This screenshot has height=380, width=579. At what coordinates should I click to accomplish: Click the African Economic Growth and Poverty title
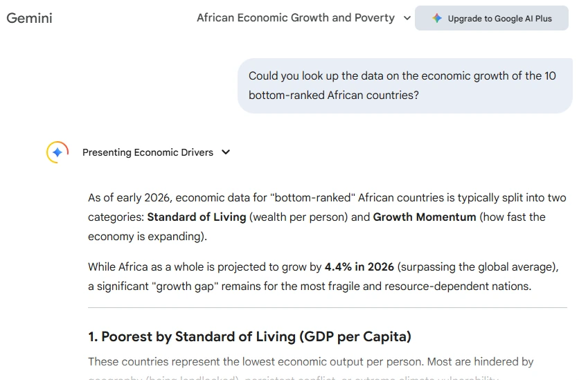pyautogui.click(x=295, y=18)
